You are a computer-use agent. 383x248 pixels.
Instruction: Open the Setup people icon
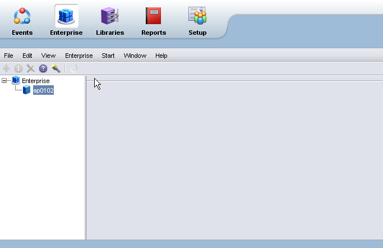(x=197, y=16)
